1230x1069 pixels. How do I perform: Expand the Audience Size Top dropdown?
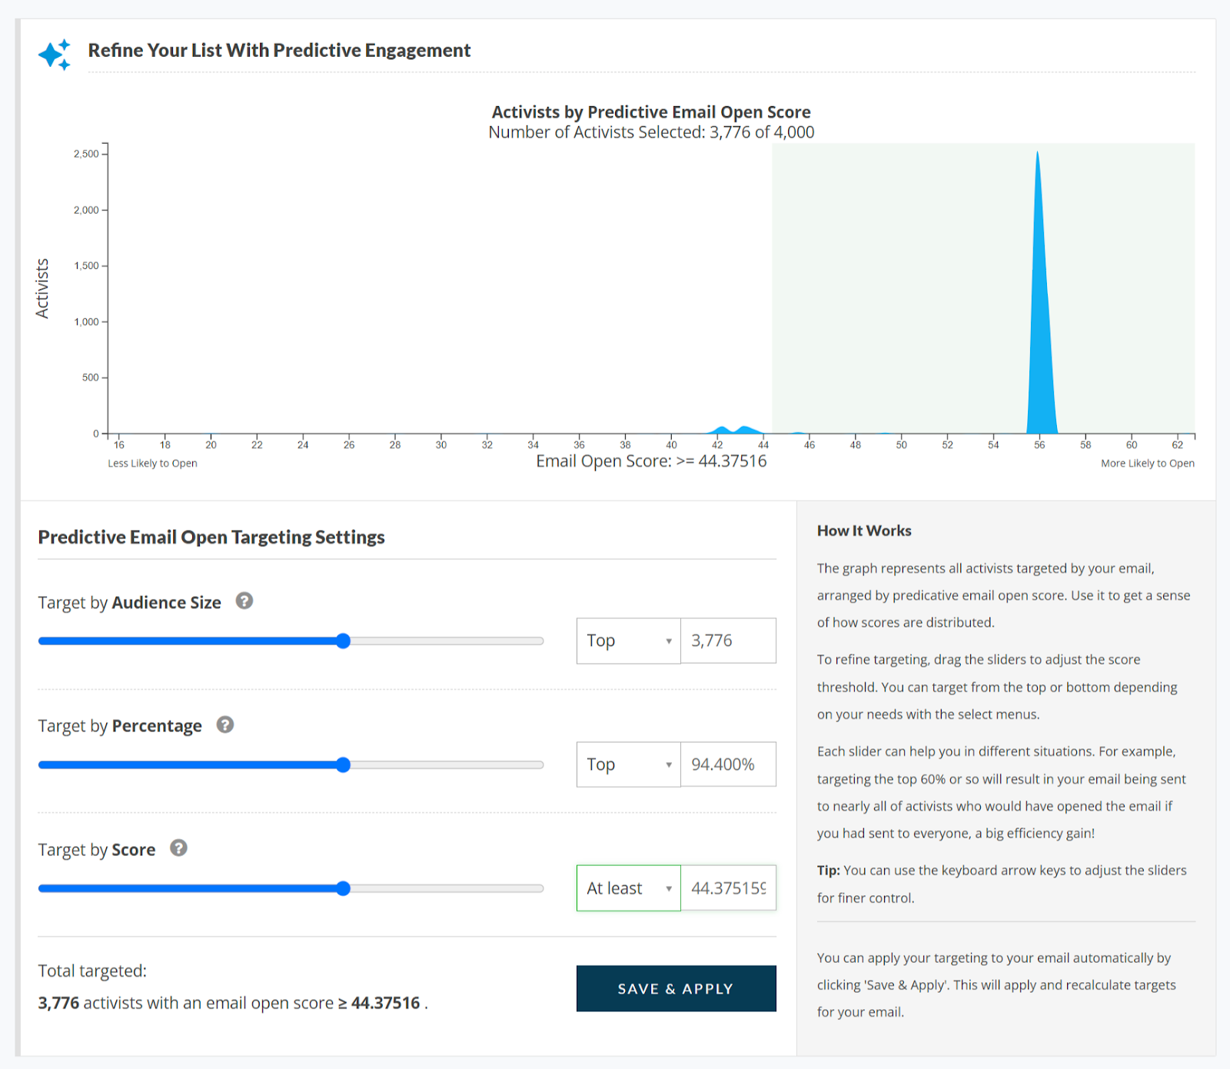628,641
